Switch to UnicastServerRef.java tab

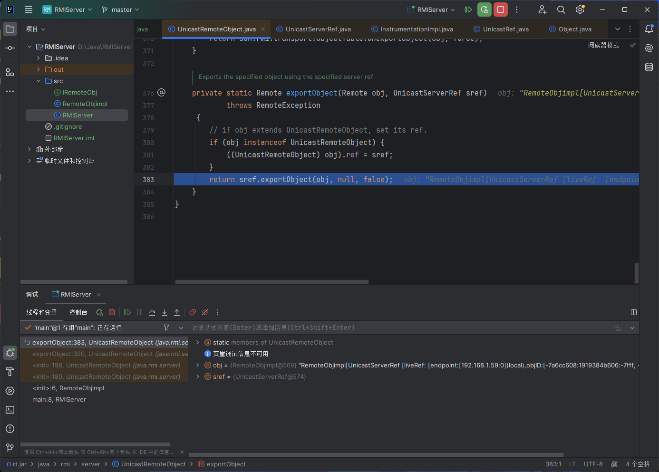pyautogui.click(x=314, y=29)
